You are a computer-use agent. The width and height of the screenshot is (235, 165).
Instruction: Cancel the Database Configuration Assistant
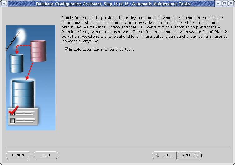pyautogui.click(x=18, y=155)
